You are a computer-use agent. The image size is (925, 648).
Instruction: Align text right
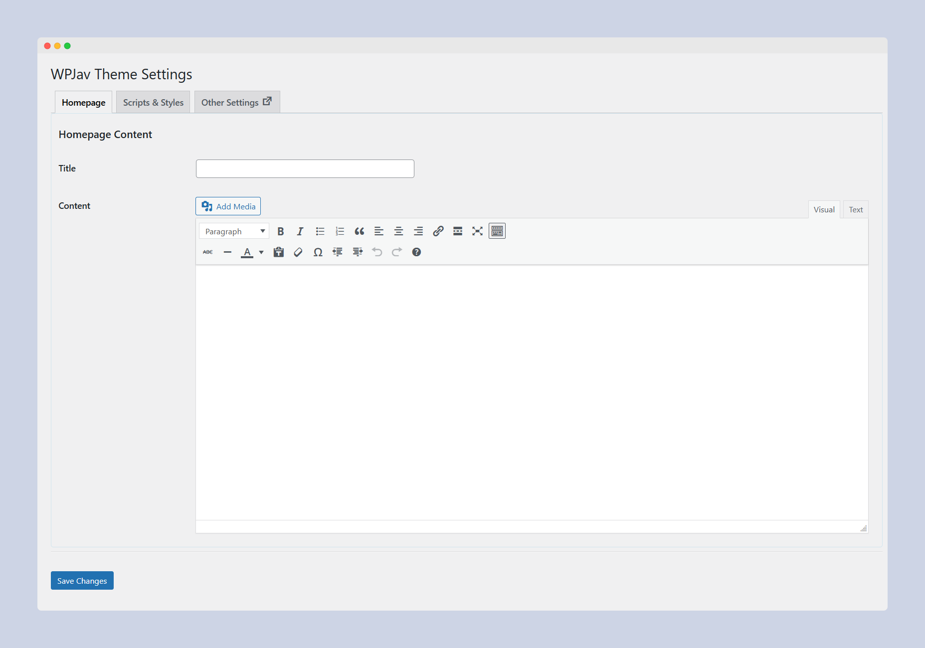point(418,231)
